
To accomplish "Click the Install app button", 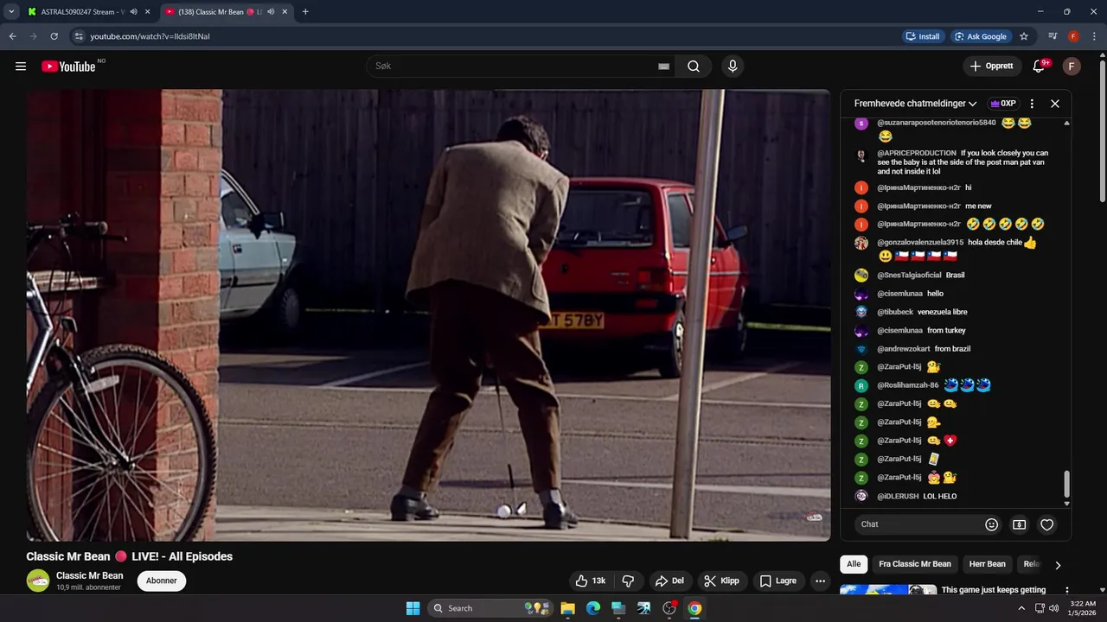I will click(923, 36).
